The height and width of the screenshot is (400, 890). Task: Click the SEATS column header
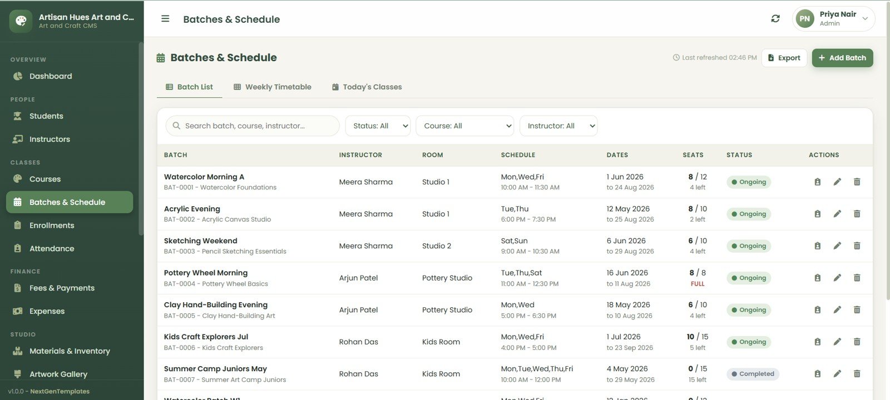coord(693,155)
